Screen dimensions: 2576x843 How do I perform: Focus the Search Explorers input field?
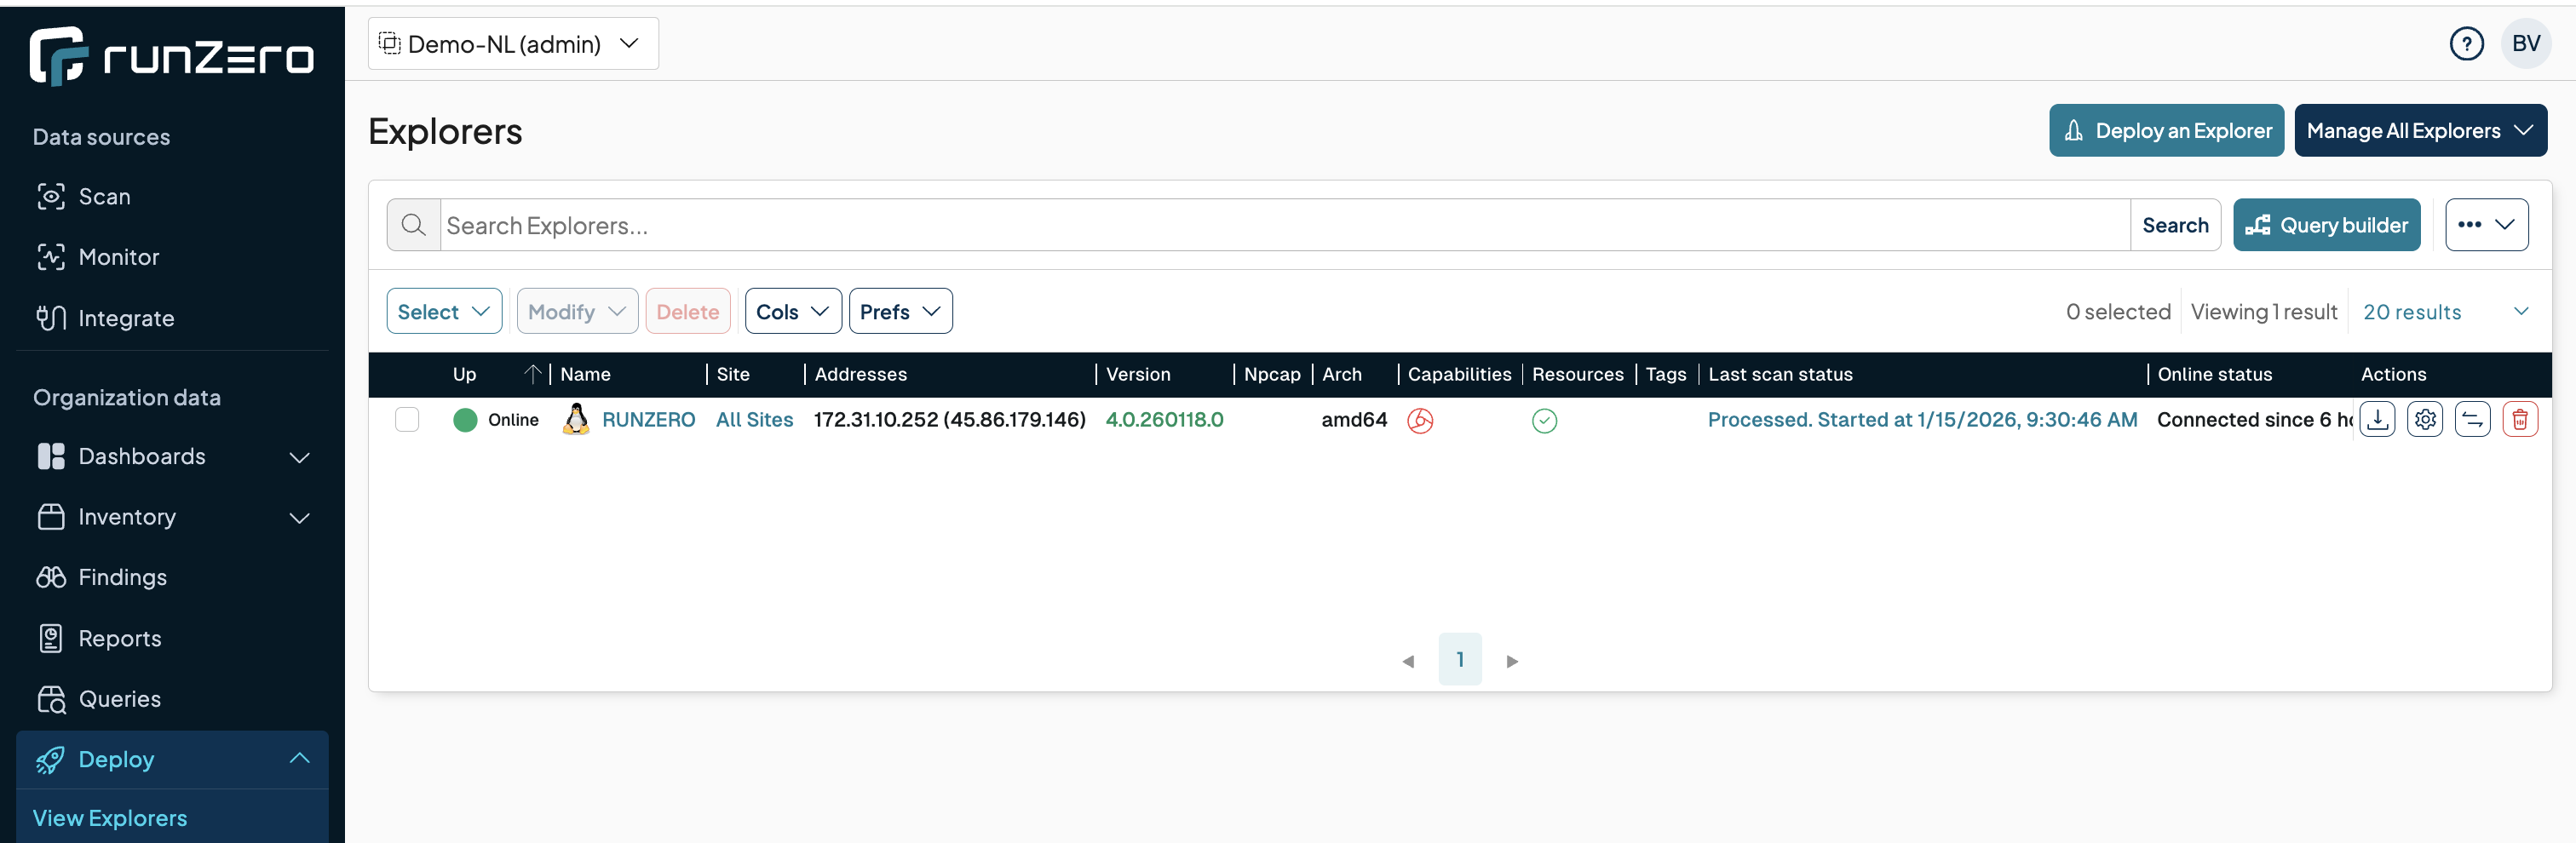click(1284, 226)
